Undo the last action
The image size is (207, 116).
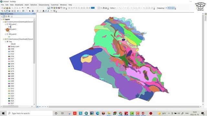pos(23,8)
